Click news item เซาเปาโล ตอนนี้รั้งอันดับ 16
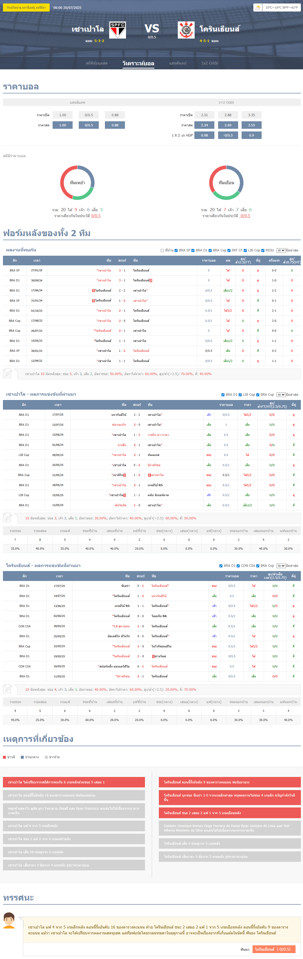This screenshot has height=959, width=303. tap(74, 795)
